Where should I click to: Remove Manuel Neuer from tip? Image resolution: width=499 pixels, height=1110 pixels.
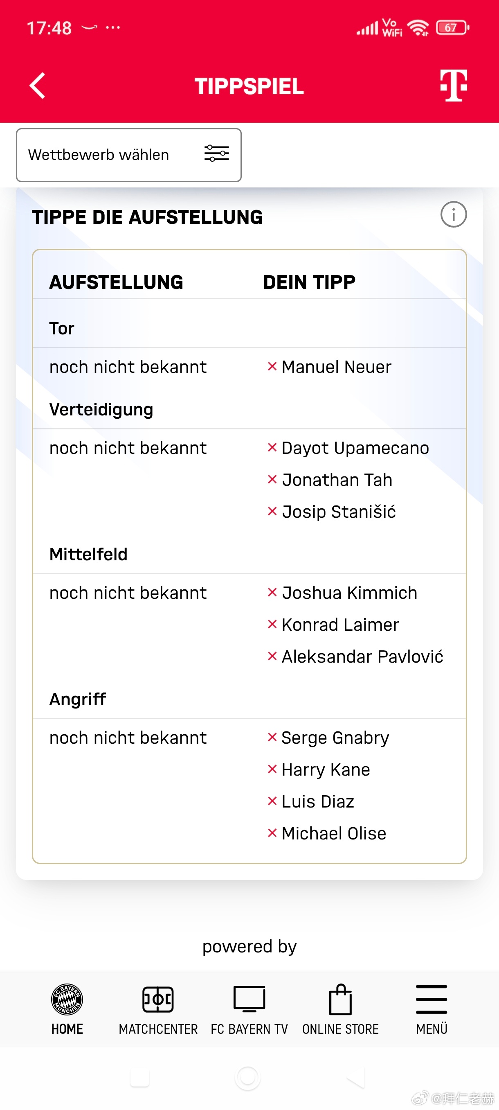coord(272,367)
